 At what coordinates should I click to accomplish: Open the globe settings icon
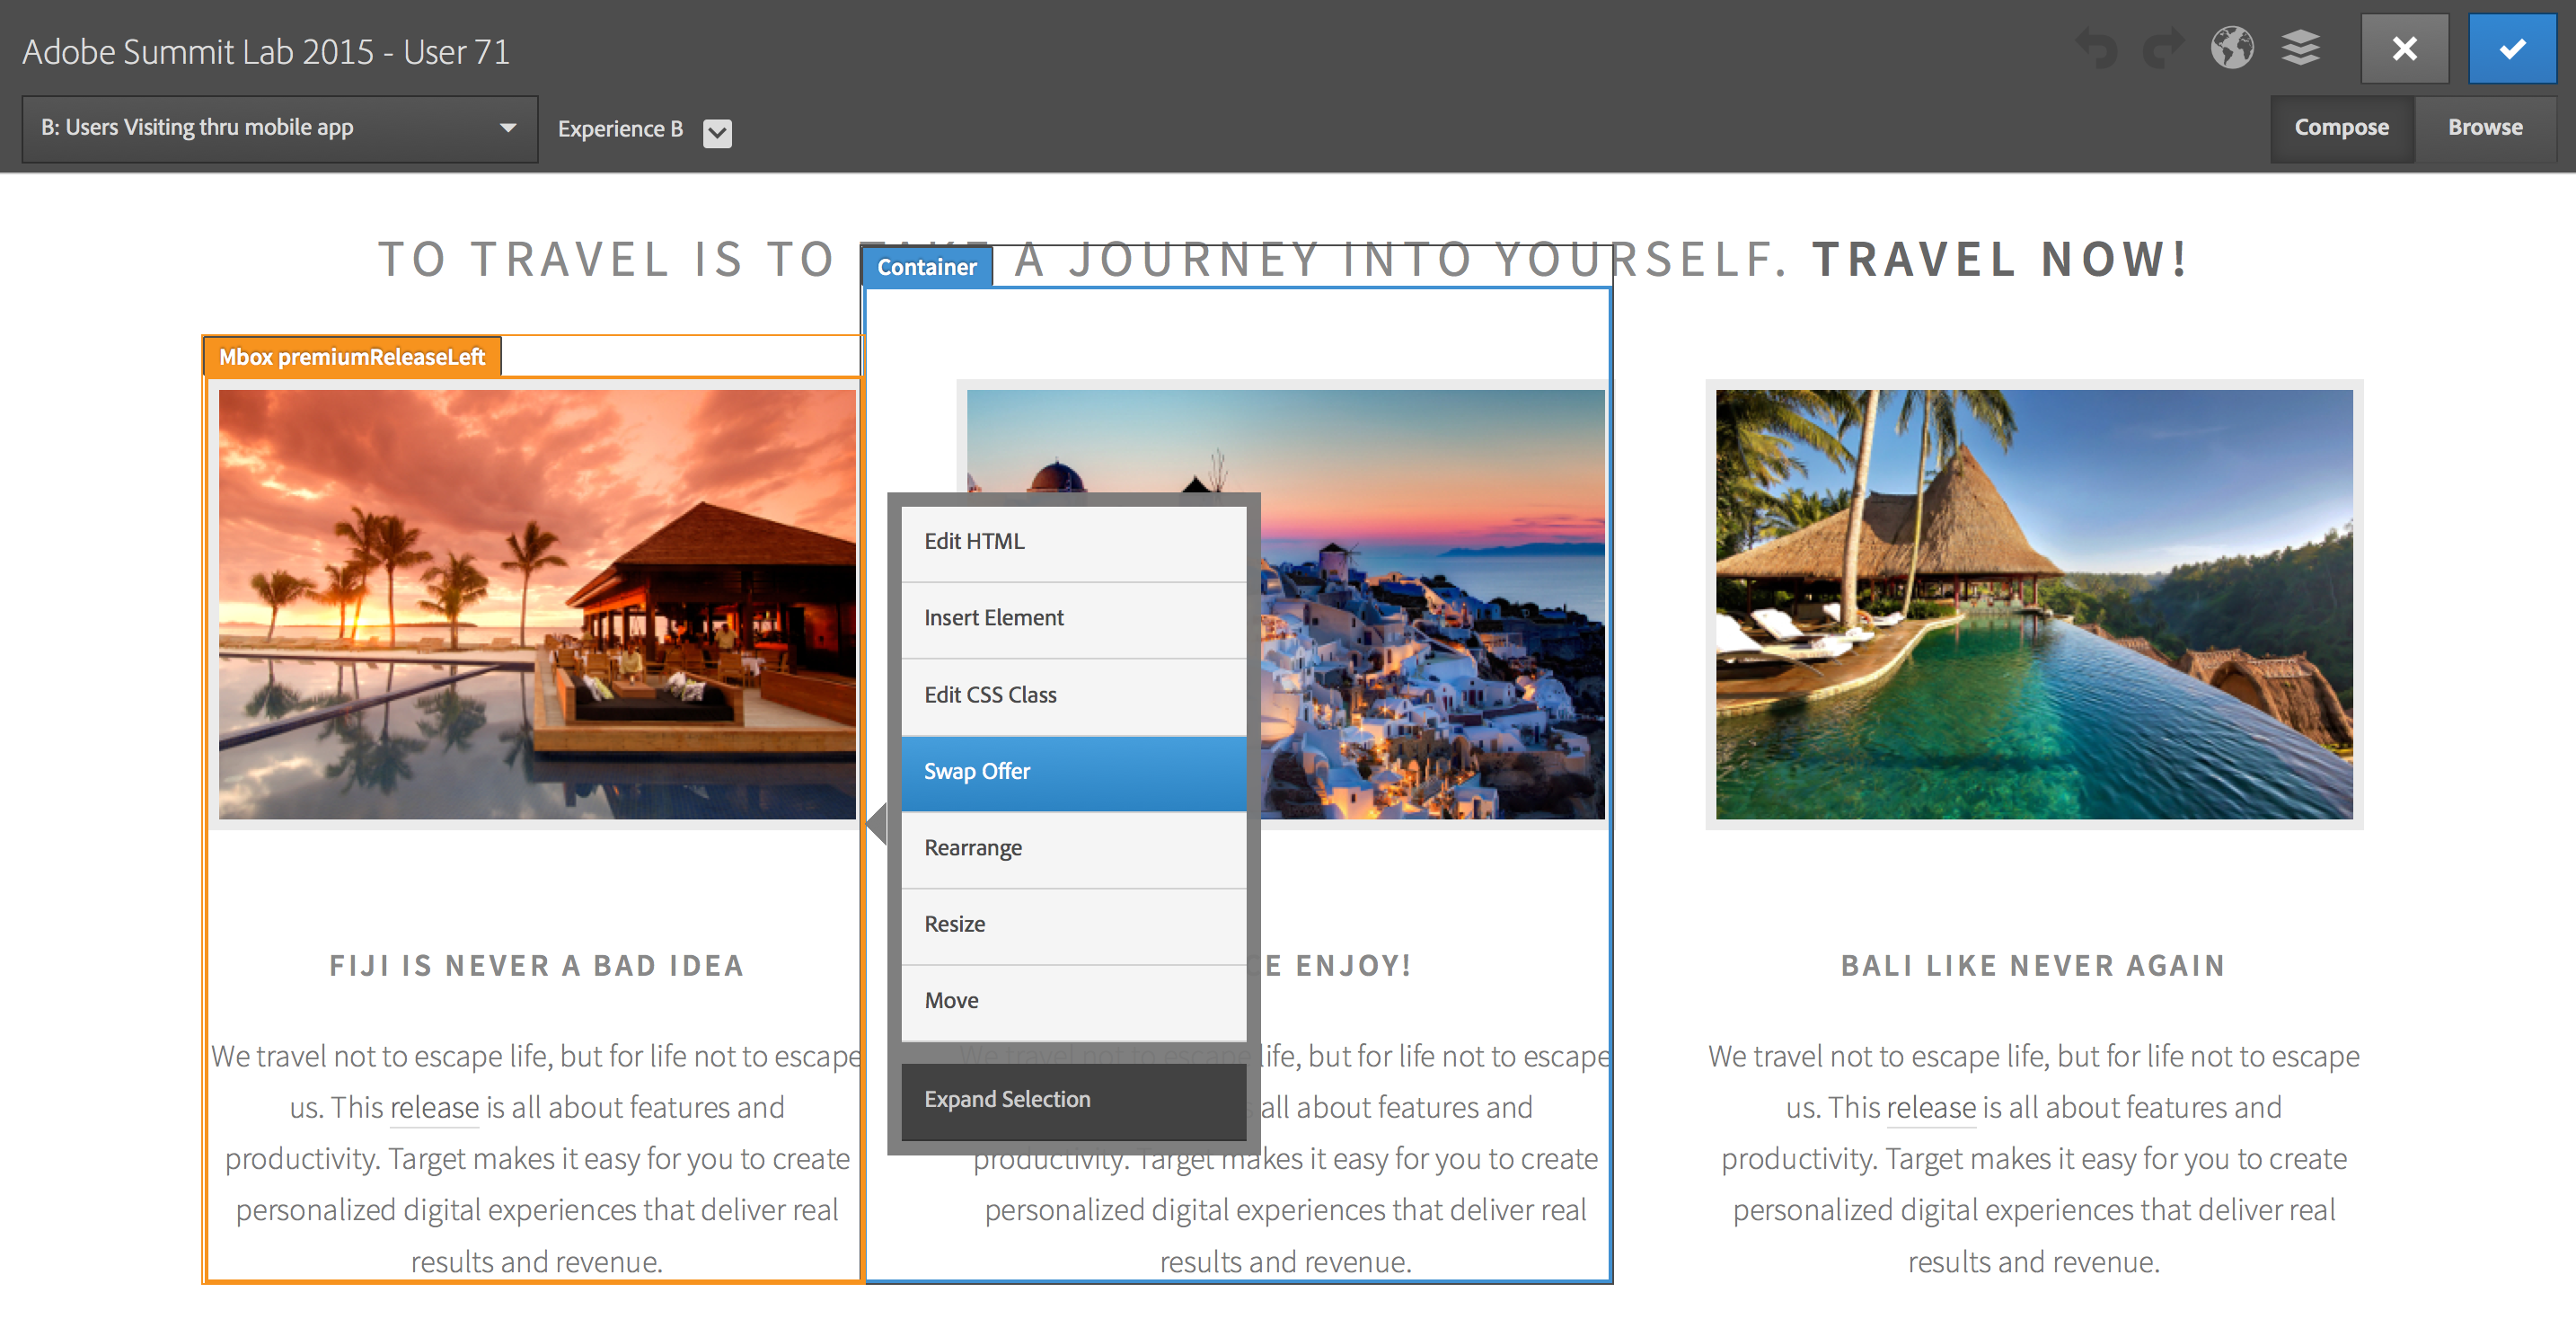2231,48
